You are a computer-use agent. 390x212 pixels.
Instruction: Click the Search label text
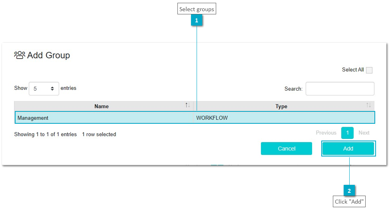pos(293,89)
